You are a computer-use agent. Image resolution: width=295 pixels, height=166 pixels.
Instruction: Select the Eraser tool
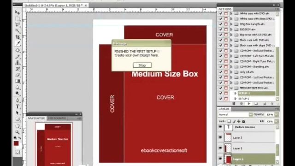click(x=18, y=75)
